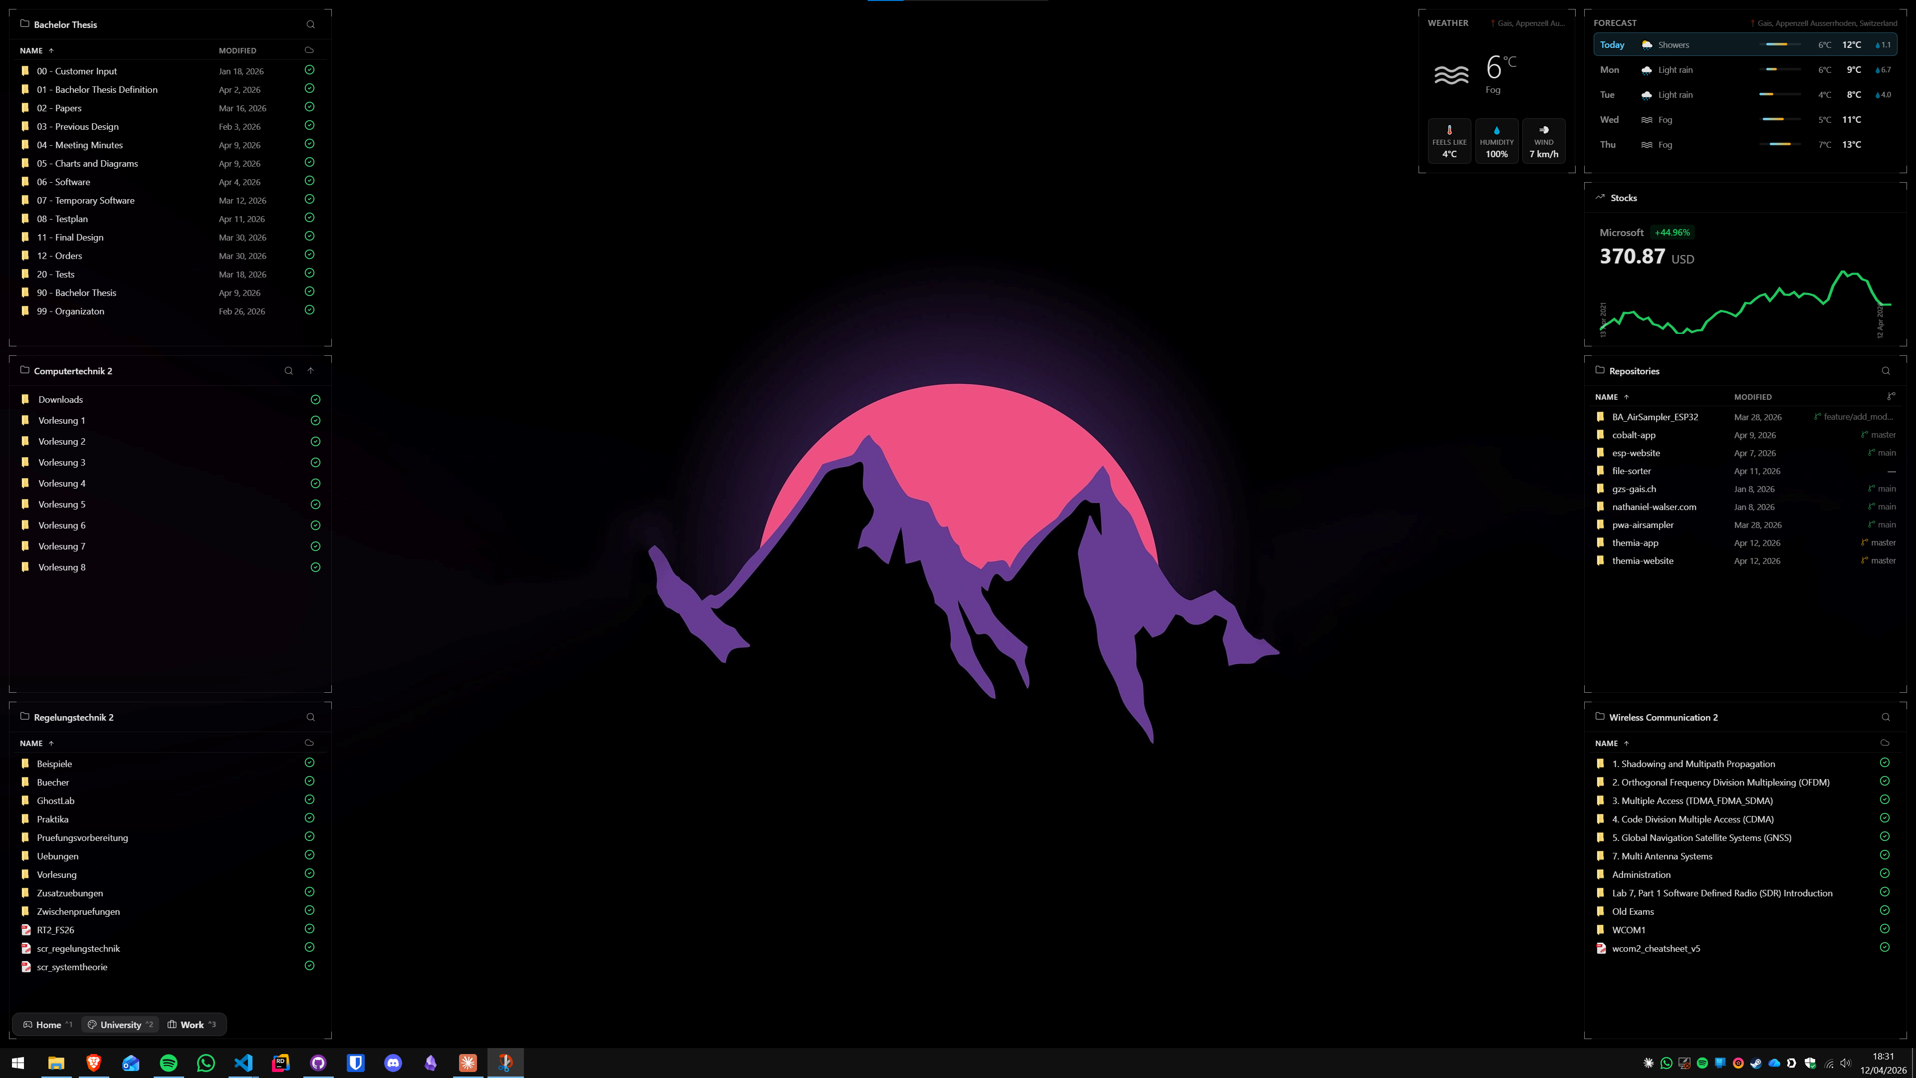Click the sync status check next to Old Exams
The height and width of the screenshot is (1078, 1916).
pos(1885,911)
